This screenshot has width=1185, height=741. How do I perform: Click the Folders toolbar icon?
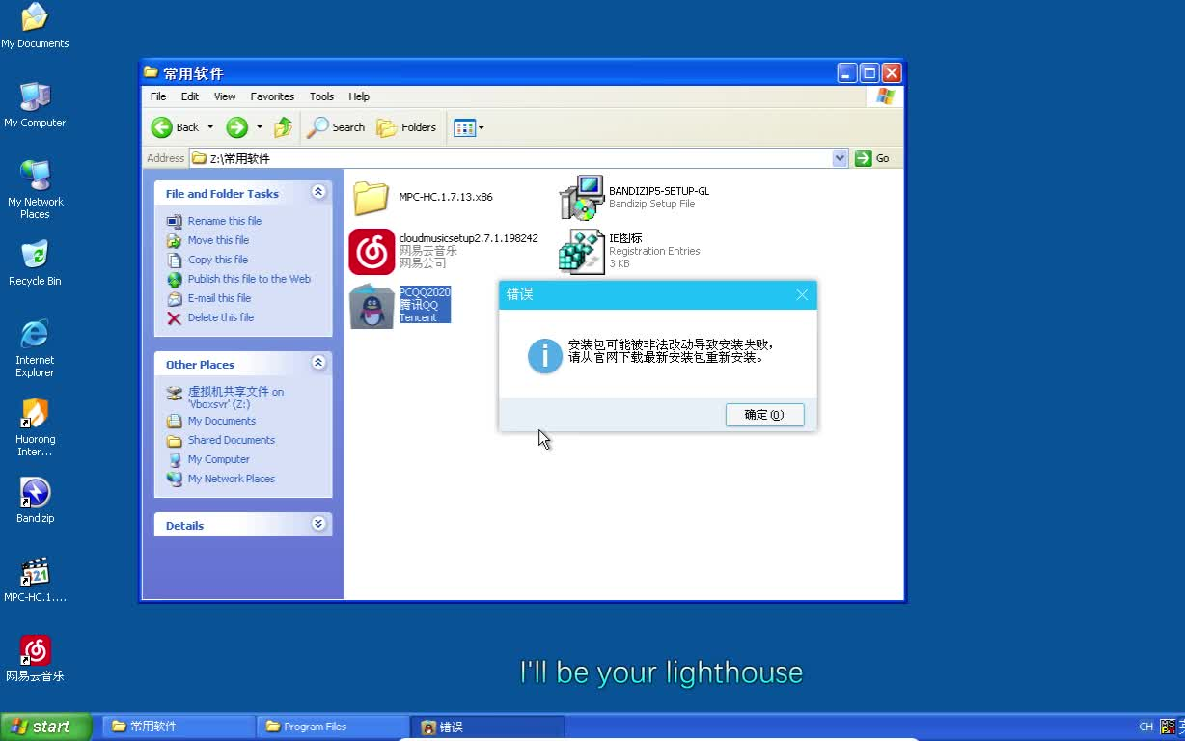(405, 126)
